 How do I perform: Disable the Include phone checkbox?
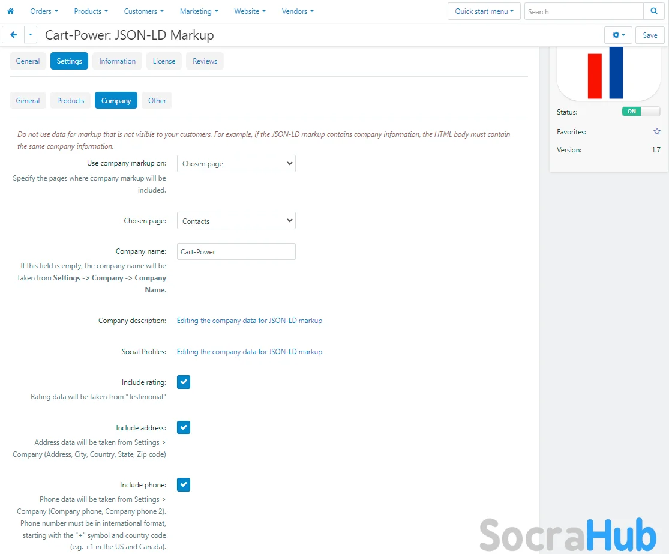[184, 485]
